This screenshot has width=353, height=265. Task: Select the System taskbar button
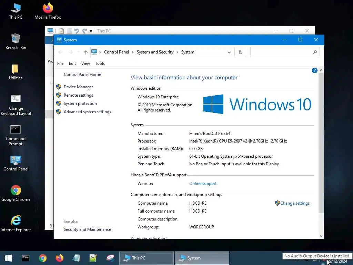click(x=202, y=258)
